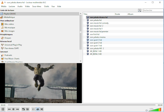
Task: Select osn first hd item
Action: click(125, 34)
